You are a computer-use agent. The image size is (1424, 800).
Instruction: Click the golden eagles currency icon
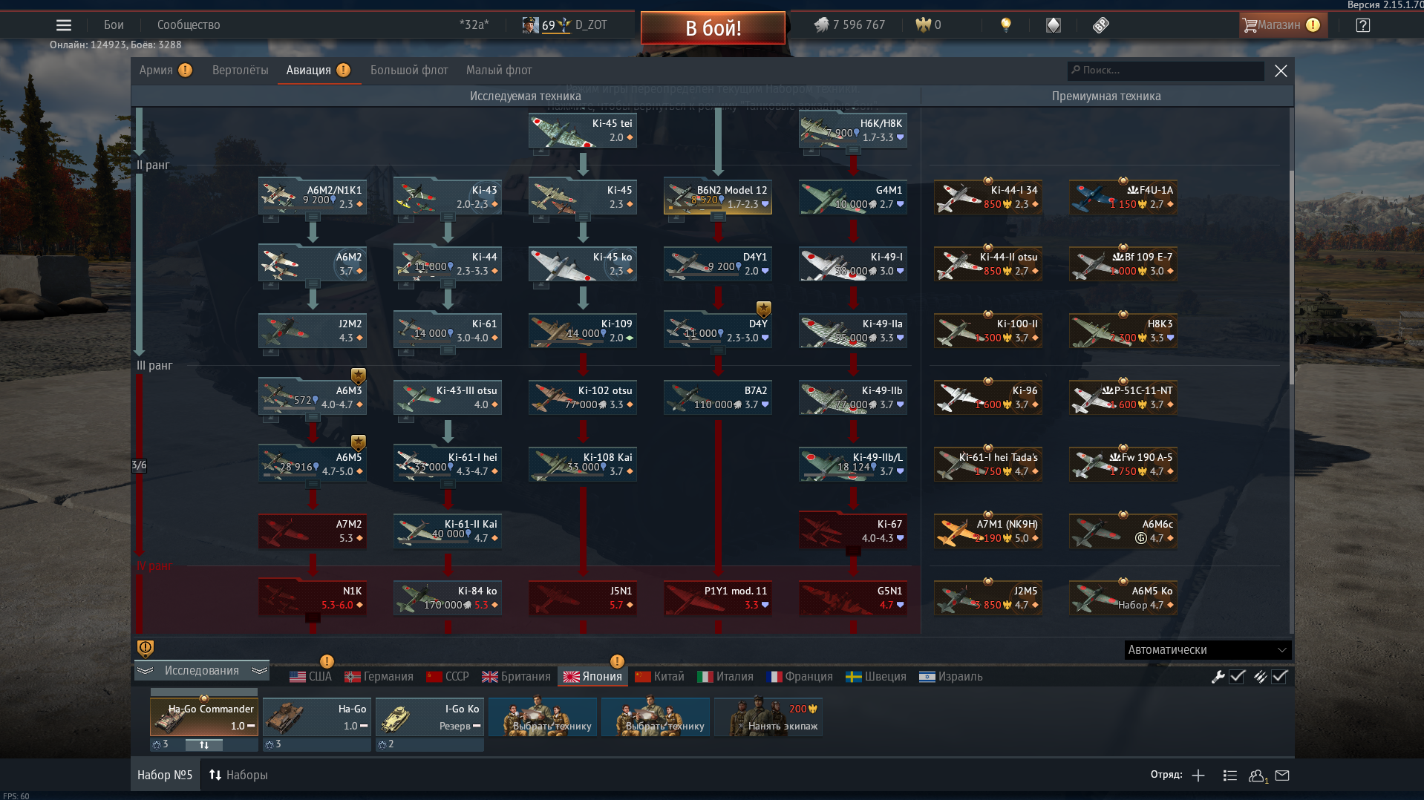point(923,25)
